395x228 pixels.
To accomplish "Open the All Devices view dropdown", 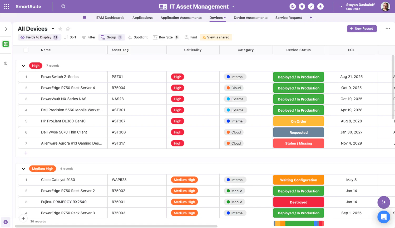I will pyautogui.click(x=53, y=29).
